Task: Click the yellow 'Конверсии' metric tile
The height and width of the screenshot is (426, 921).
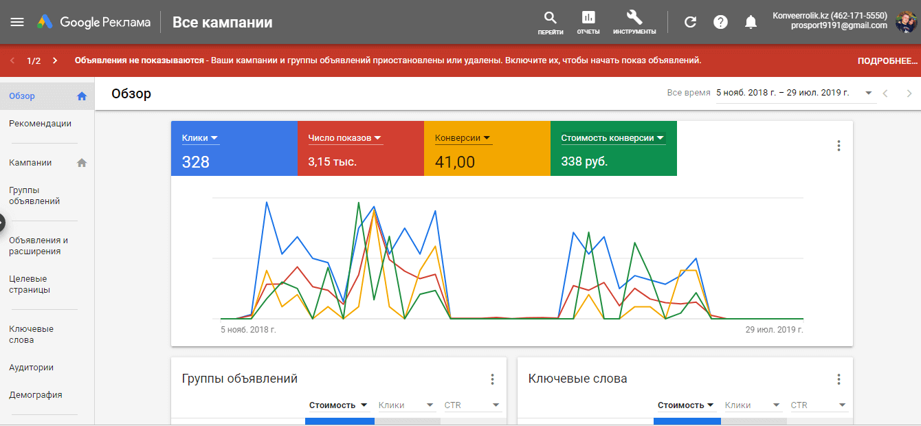Action: (x=487, y=149)
